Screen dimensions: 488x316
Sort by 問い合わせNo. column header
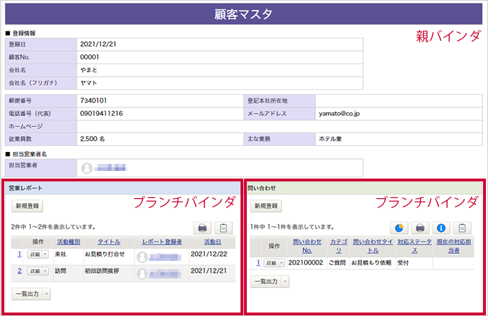(x=307, y=246)
